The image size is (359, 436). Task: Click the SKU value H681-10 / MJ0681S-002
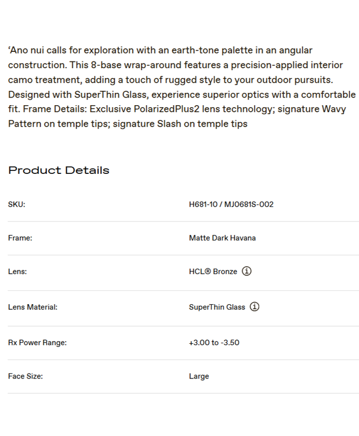[231, 204]
